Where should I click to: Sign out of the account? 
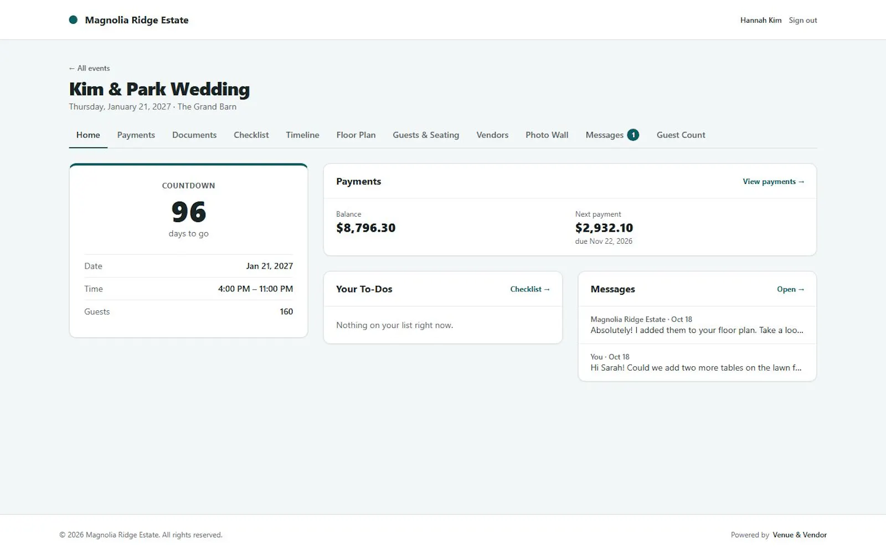click(803, 20)
